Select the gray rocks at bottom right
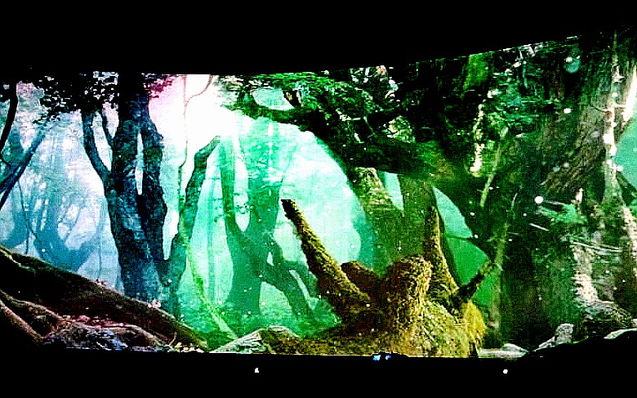637x398 pixels. pyautogui.click(x=563, y=337)
